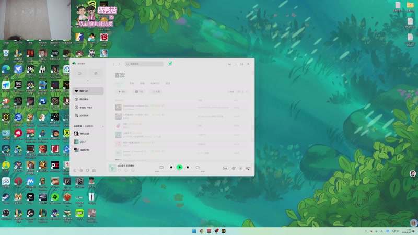The image size is (418, 235).
Task: Open more options for current song
Action: point(133,171)
